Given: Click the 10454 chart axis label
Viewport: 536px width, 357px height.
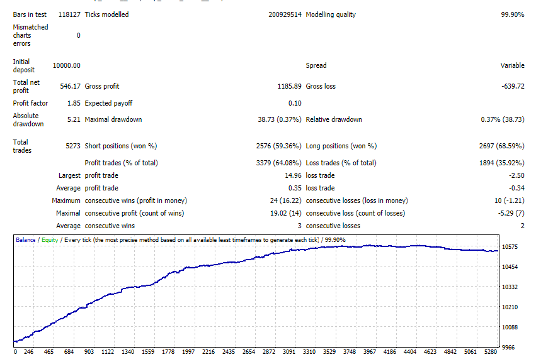Looking at the screenshot, I should tap(510, 267).
